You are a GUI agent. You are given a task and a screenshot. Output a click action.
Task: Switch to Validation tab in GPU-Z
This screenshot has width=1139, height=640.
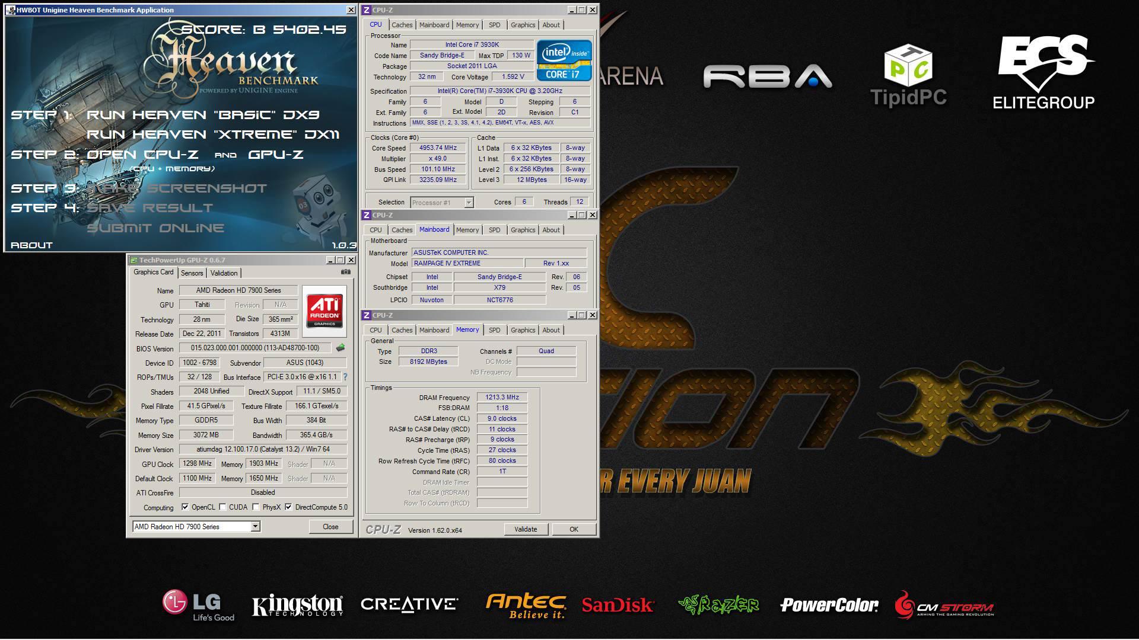224,273
